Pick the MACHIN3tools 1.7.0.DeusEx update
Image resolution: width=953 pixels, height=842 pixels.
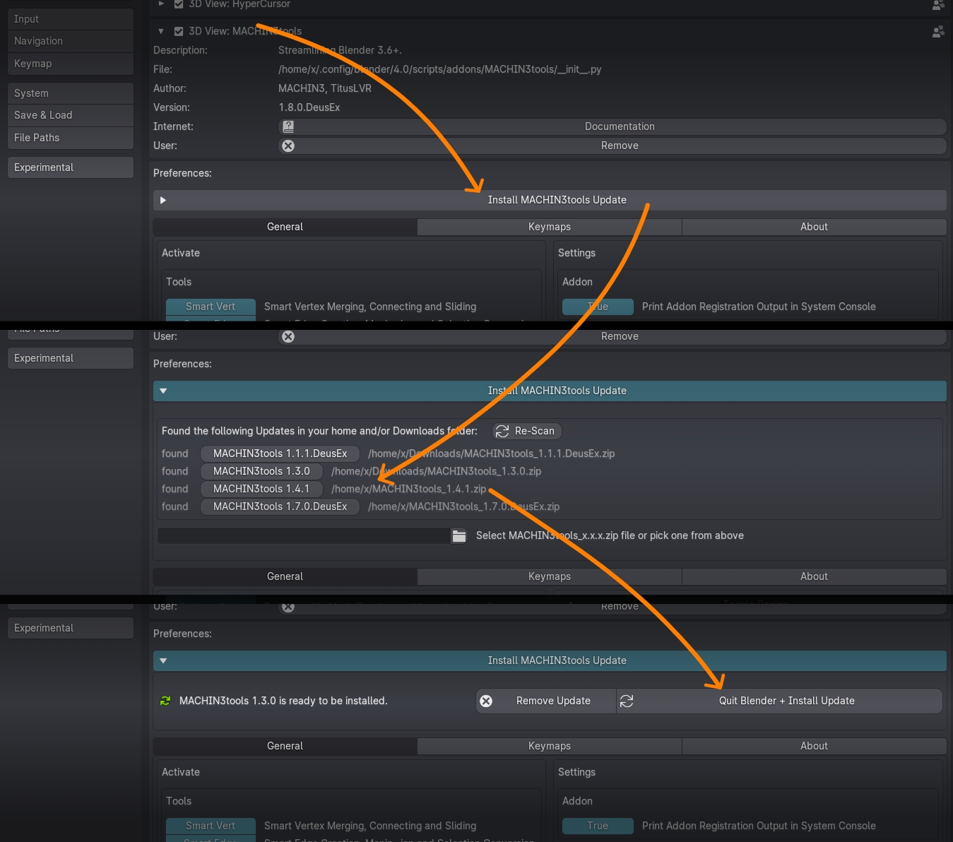pyautogui.click(x=280, y=506)
